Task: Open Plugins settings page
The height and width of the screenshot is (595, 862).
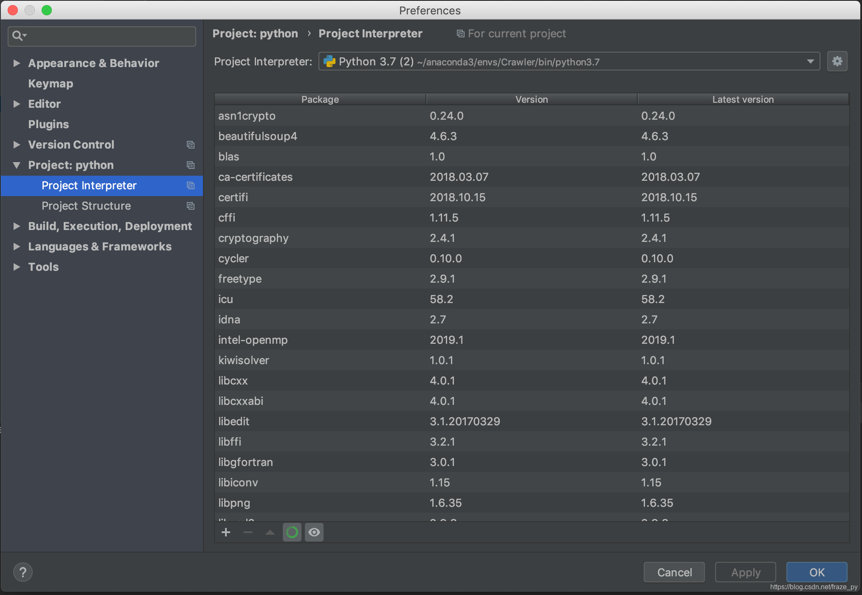Action: [x=48, y=124]
